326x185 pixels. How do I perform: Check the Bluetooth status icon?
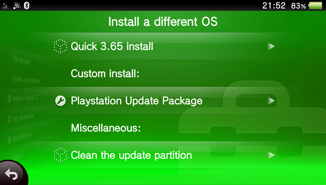click(26, 5)
